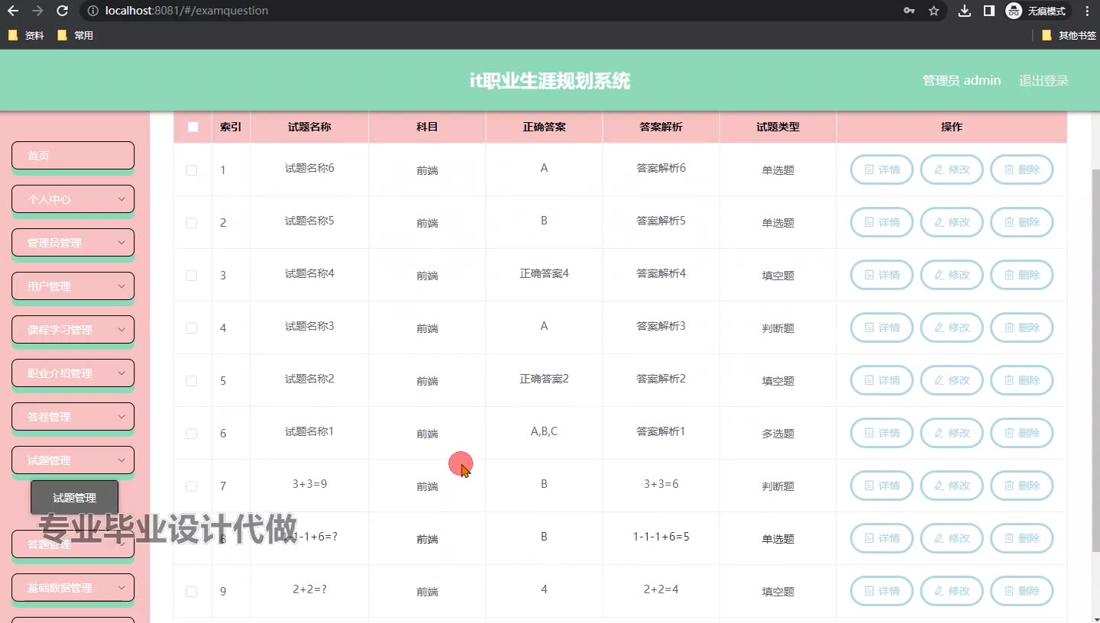The height and width of the screenshot is (623, 1100).
Task: Click the password key icon in address bar
Action: (909, 11)
